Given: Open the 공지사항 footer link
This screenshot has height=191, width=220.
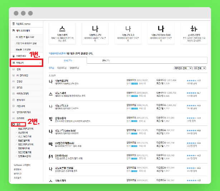Looking at the screenshot, I should (18, 173).
